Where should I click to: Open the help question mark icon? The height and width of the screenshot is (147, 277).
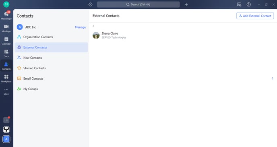248,4
